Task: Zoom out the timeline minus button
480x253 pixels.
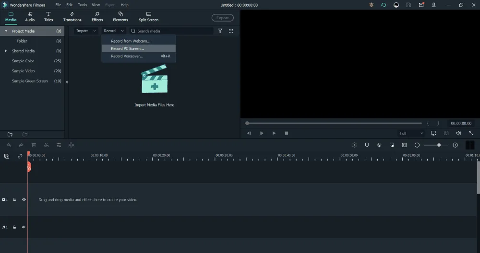Action: (417, 145)
